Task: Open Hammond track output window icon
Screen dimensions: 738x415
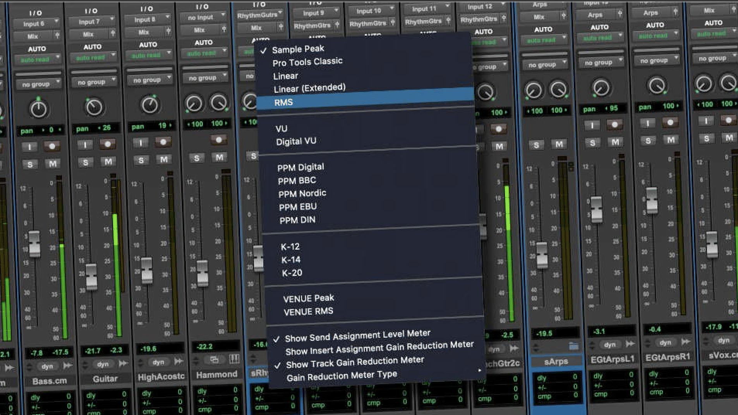Action: pos(214,360)
